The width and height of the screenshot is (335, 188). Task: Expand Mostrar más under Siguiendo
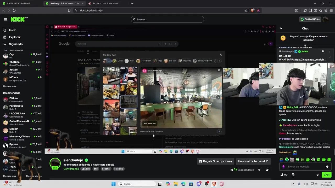point(9,86)
